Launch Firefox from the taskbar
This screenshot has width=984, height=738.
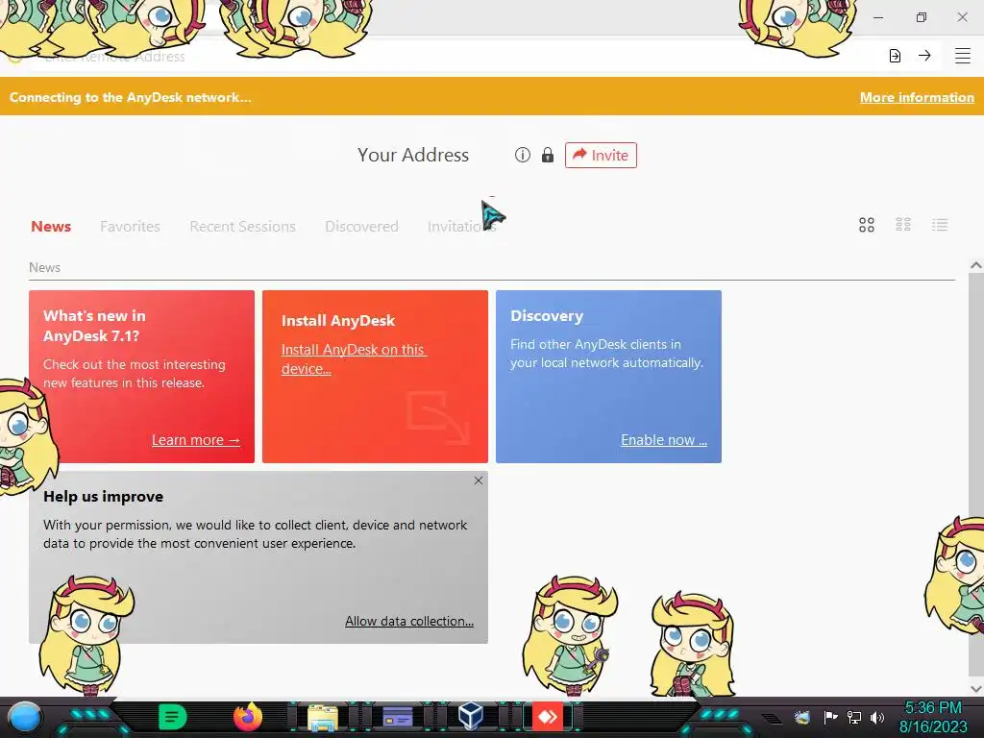[248, 717]
